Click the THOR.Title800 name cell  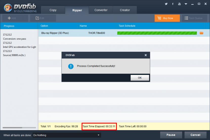(97, 33)
